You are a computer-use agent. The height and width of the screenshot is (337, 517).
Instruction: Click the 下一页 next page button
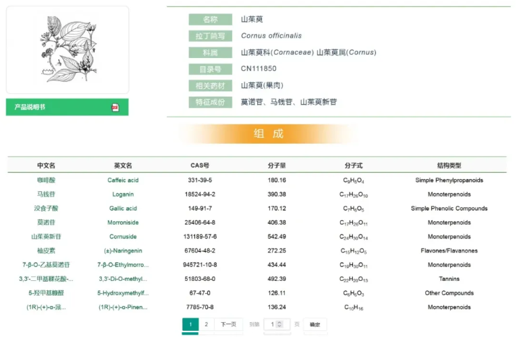coord(228,325)
